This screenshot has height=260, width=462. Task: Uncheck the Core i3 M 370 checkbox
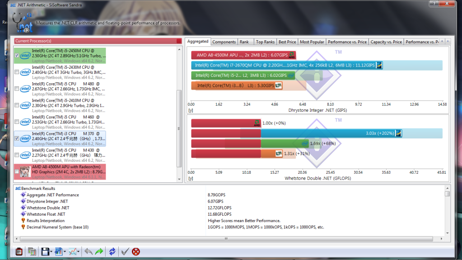tap(17, 138)
